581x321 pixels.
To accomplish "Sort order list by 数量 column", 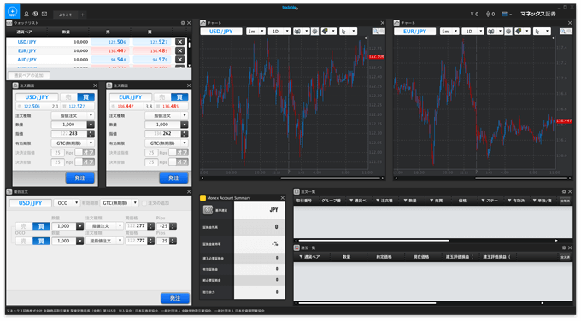I will click(410, 201).
